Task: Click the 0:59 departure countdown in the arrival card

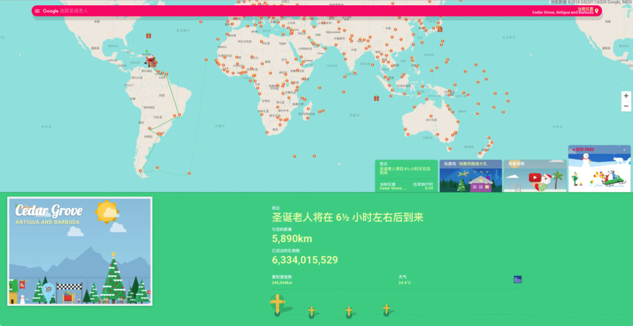Action: (428, 188)
